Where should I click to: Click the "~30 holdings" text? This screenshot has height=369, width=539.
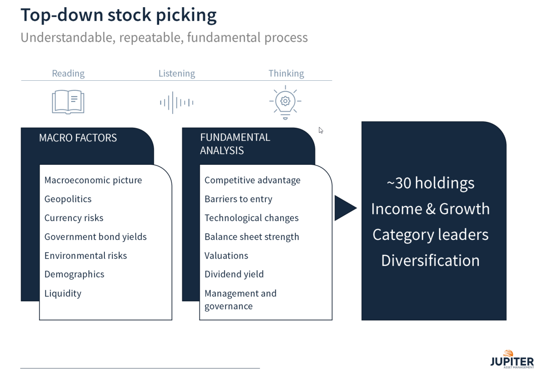pyautogui.click(x=430, y=183)
